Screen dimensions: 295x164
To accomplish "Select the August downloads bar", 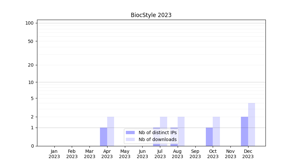I will click(x=181, y=131).
